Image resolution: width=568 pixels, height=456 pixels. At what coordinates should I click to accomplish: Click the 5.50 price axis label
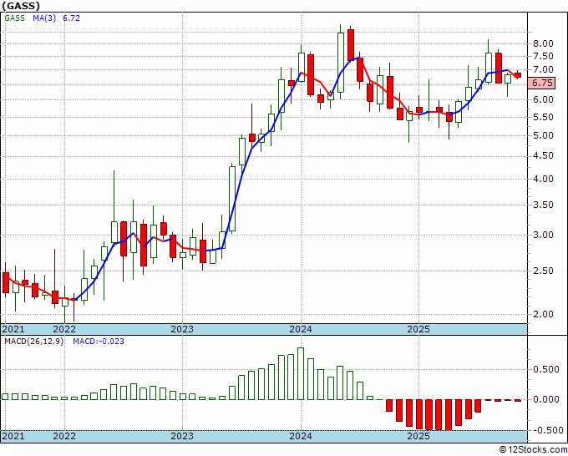click(x=543, y=117)
